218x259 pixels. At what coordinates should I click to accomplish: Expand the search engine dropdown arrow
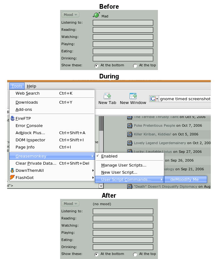click(157, 99)
